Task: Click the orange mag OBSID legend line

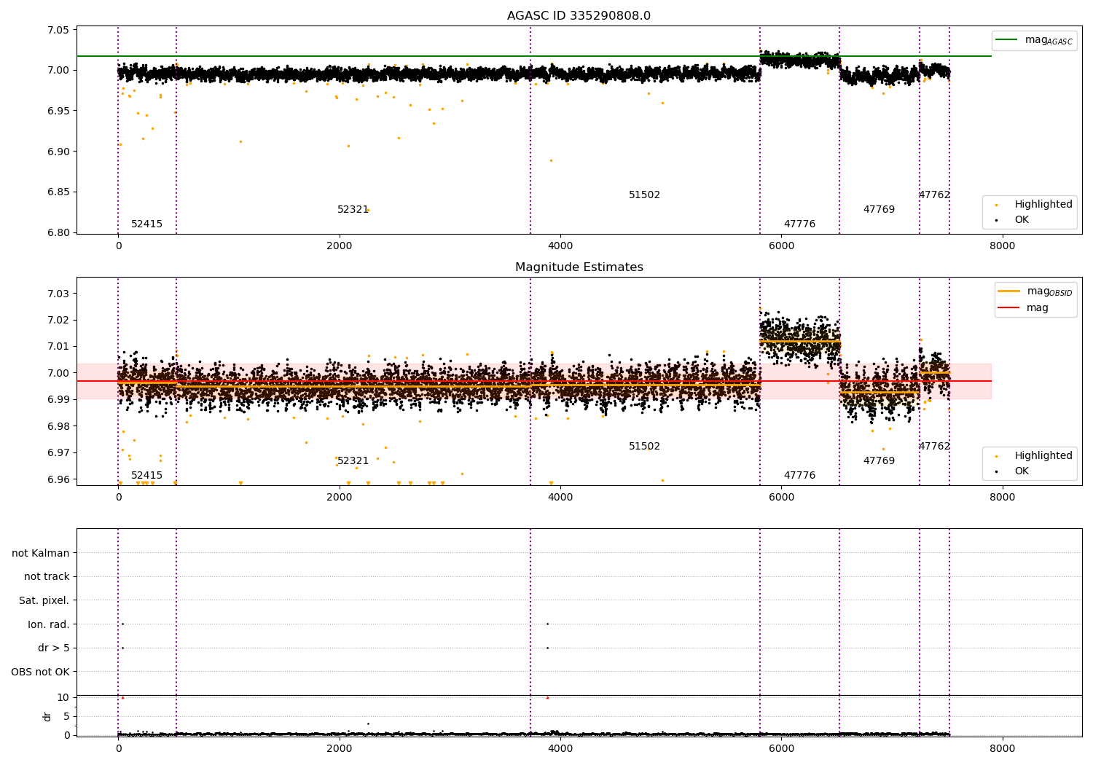Action: coord(1008,291)
